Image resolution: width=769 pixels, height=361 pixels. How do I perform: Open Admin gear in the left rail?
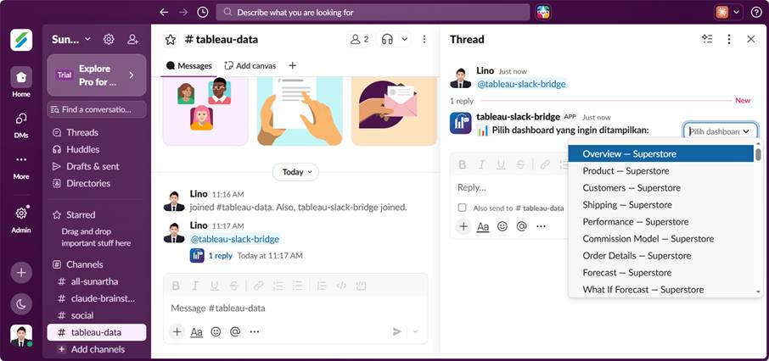[x=21, y=219]
